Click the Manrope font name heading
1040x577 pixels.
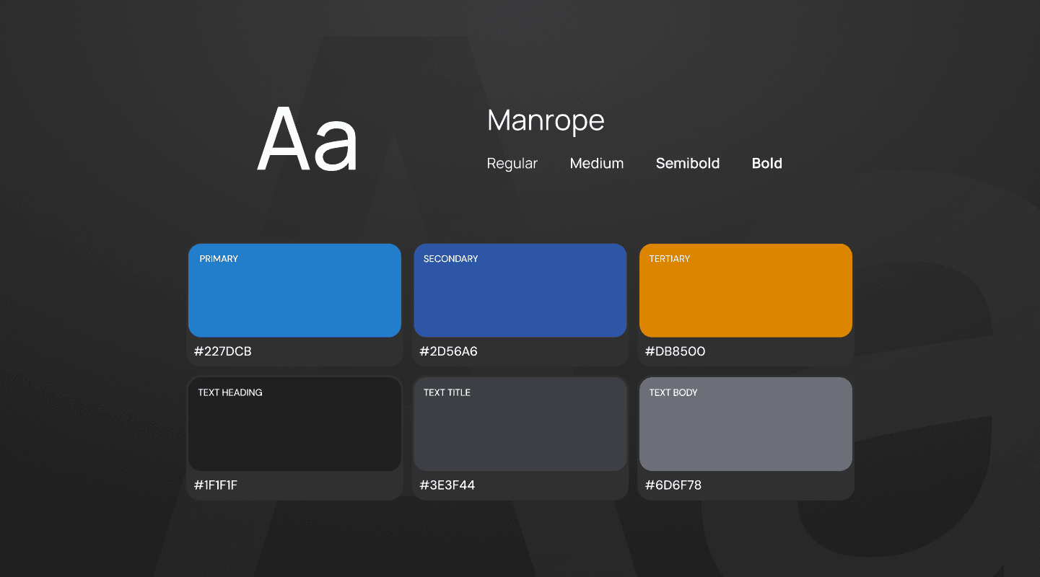(x=546, y=120)
